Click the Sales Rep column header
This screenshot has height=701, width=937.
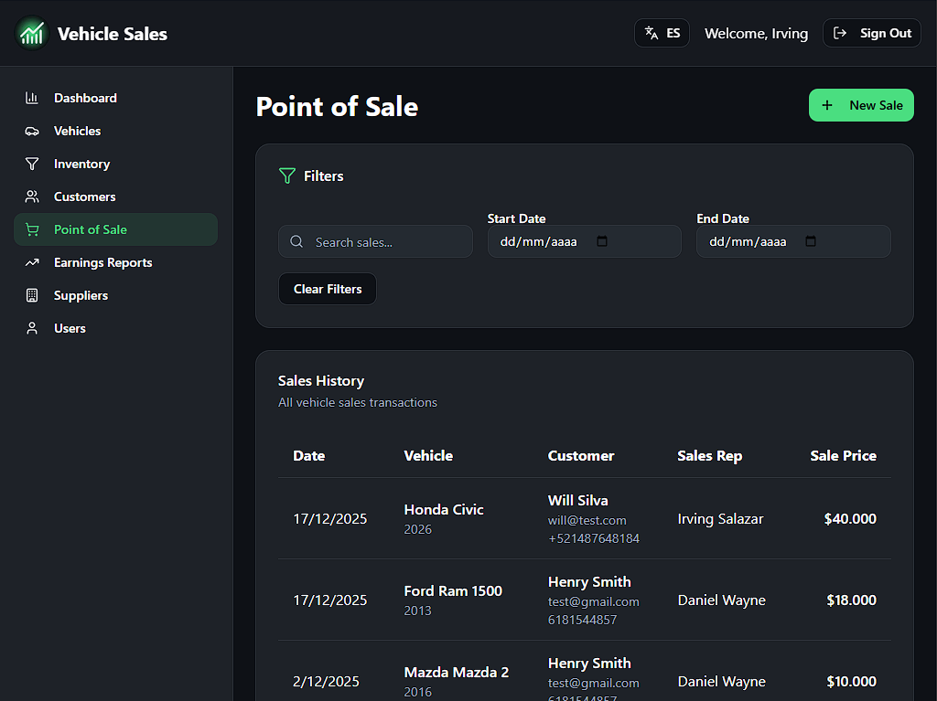710,455
